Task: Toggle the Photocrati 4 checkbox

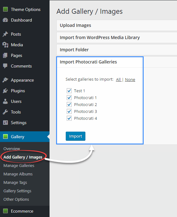Action: 69,118
